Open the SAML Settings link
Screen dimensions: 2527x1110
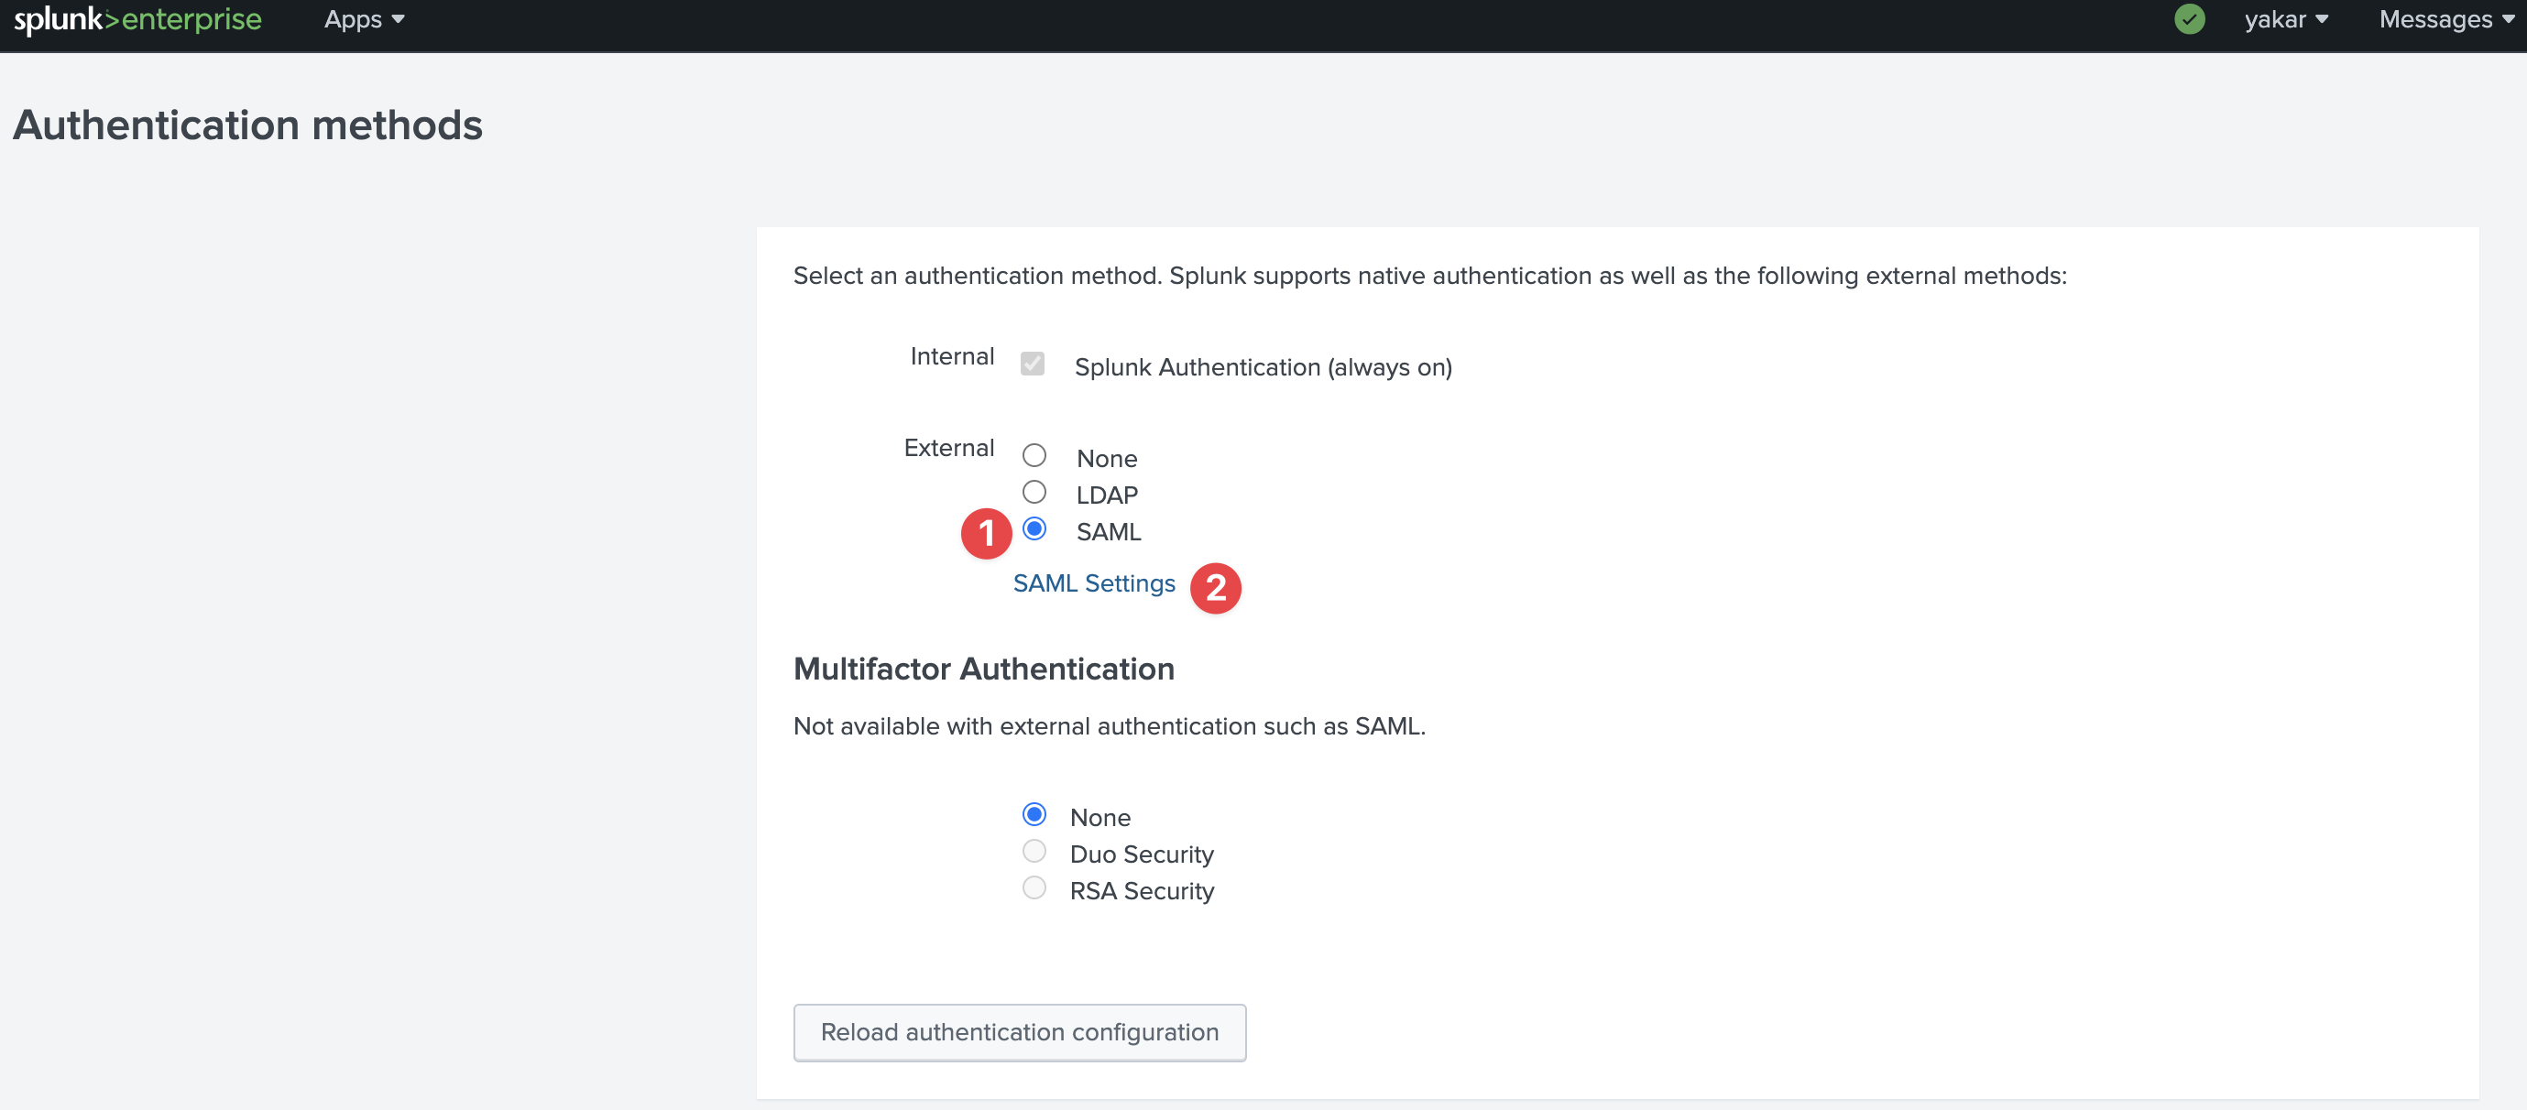pos(1094,583)
